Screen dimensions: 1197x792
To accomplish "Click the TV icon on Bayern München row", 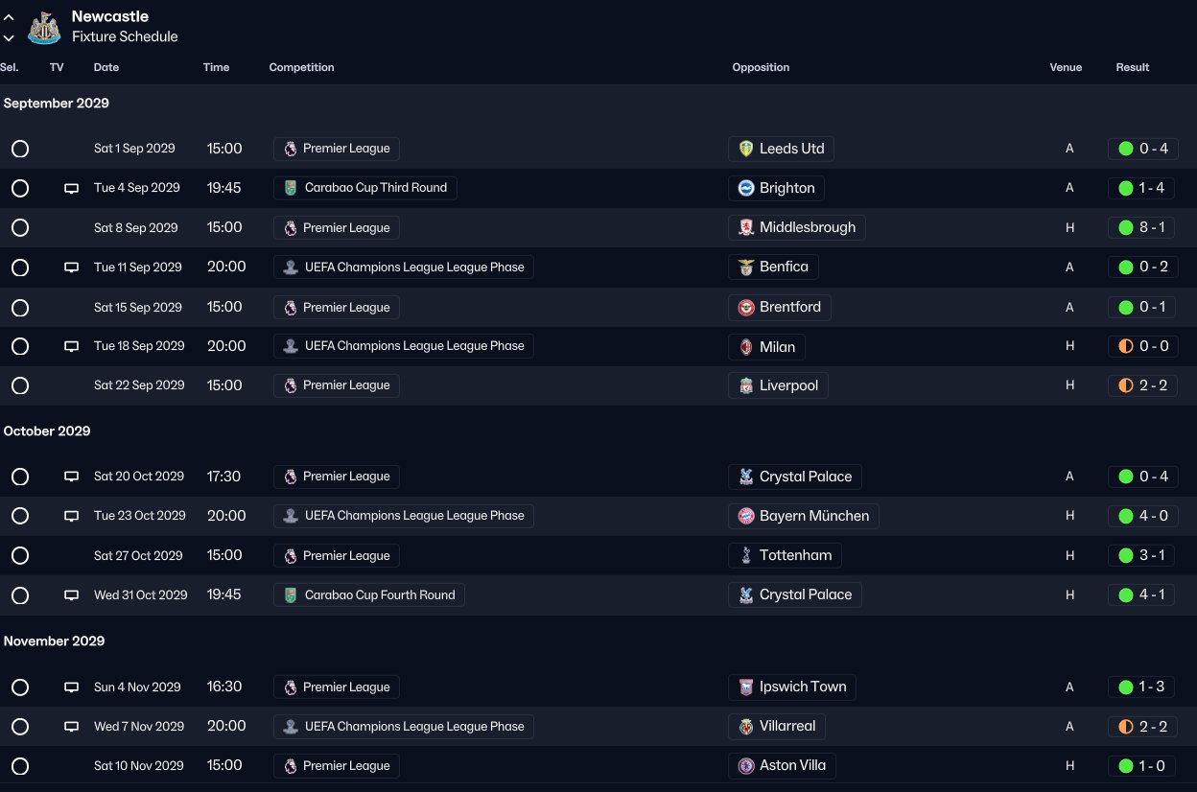I will pos(71,516).
